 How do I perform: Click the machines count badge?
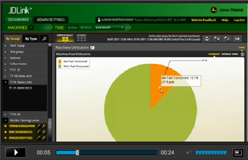tap(31, 27)
